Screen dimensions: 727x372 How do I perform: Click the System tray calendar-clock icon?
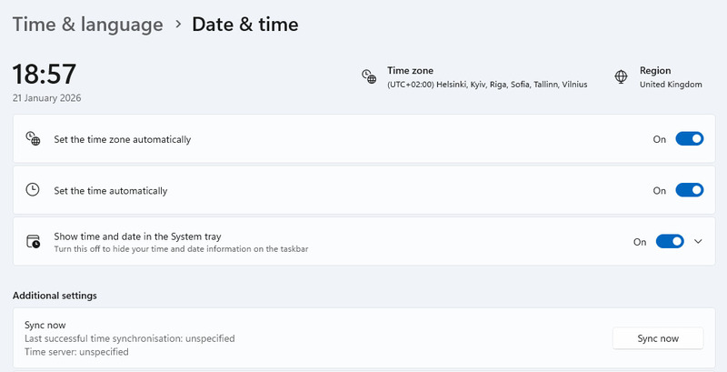click(x=33, y=241)
